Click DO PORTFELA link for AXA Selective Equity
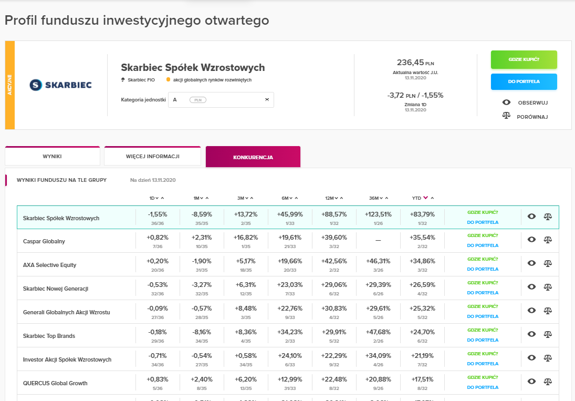 (483, 269)
